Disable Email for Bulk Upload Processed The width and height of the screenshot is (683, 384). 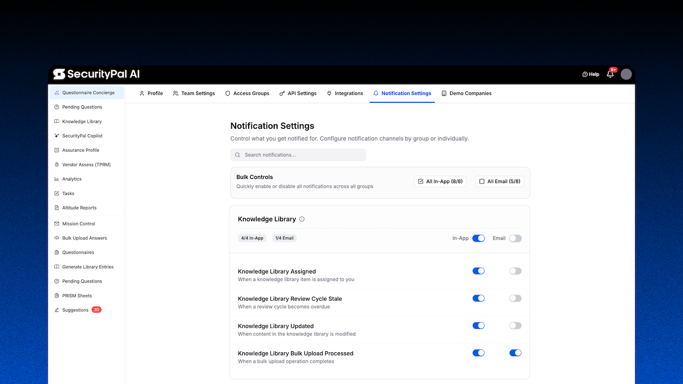click(x=515, y=353)
